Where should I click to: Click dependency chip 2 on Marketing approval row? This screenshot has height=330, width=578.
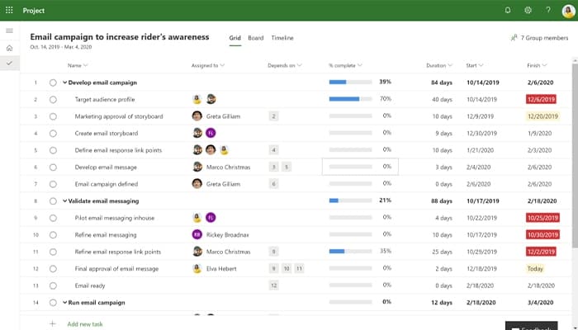coord(273,116)
